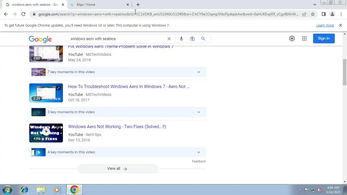The image size is (347, 195).
Task: Show hidden tray icons arrow
Action: tap(300, 190)
